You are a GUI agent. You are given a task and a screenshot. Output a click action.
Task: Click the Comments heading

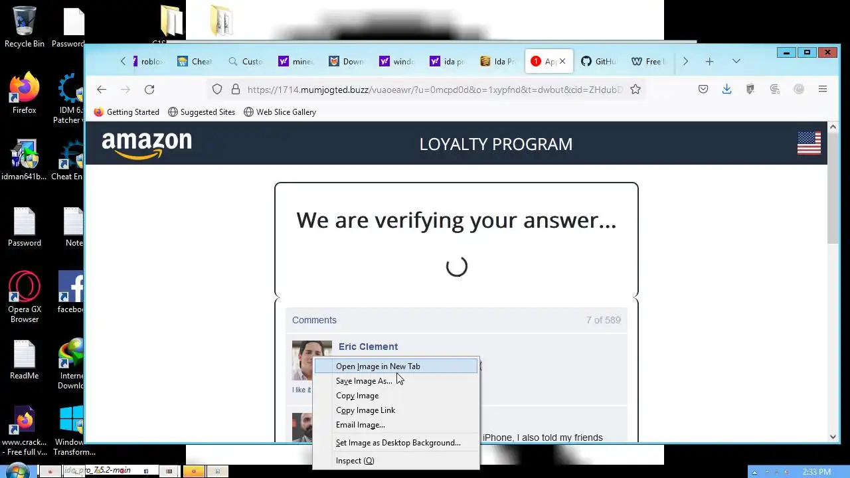314,320
